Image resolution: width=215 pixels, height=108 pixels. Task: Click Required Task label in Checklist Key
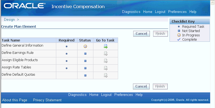tap(193, 27)
